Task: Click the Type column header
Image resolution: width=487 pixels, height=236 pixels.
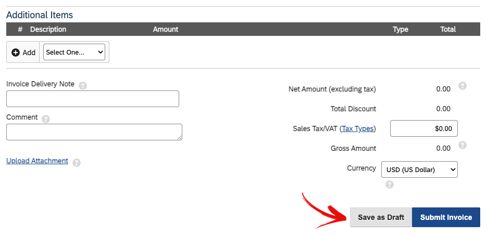Action: (x=401, y=30)
